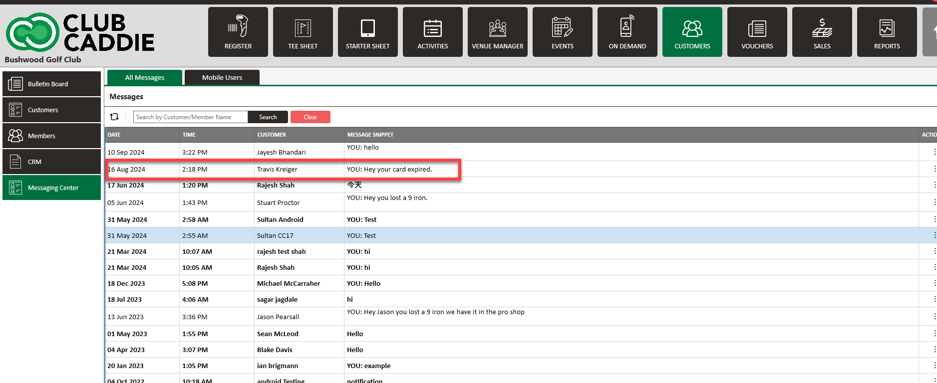
Task: Open actions menu for Travis Kreiger message
Action: tap(934, 169)
